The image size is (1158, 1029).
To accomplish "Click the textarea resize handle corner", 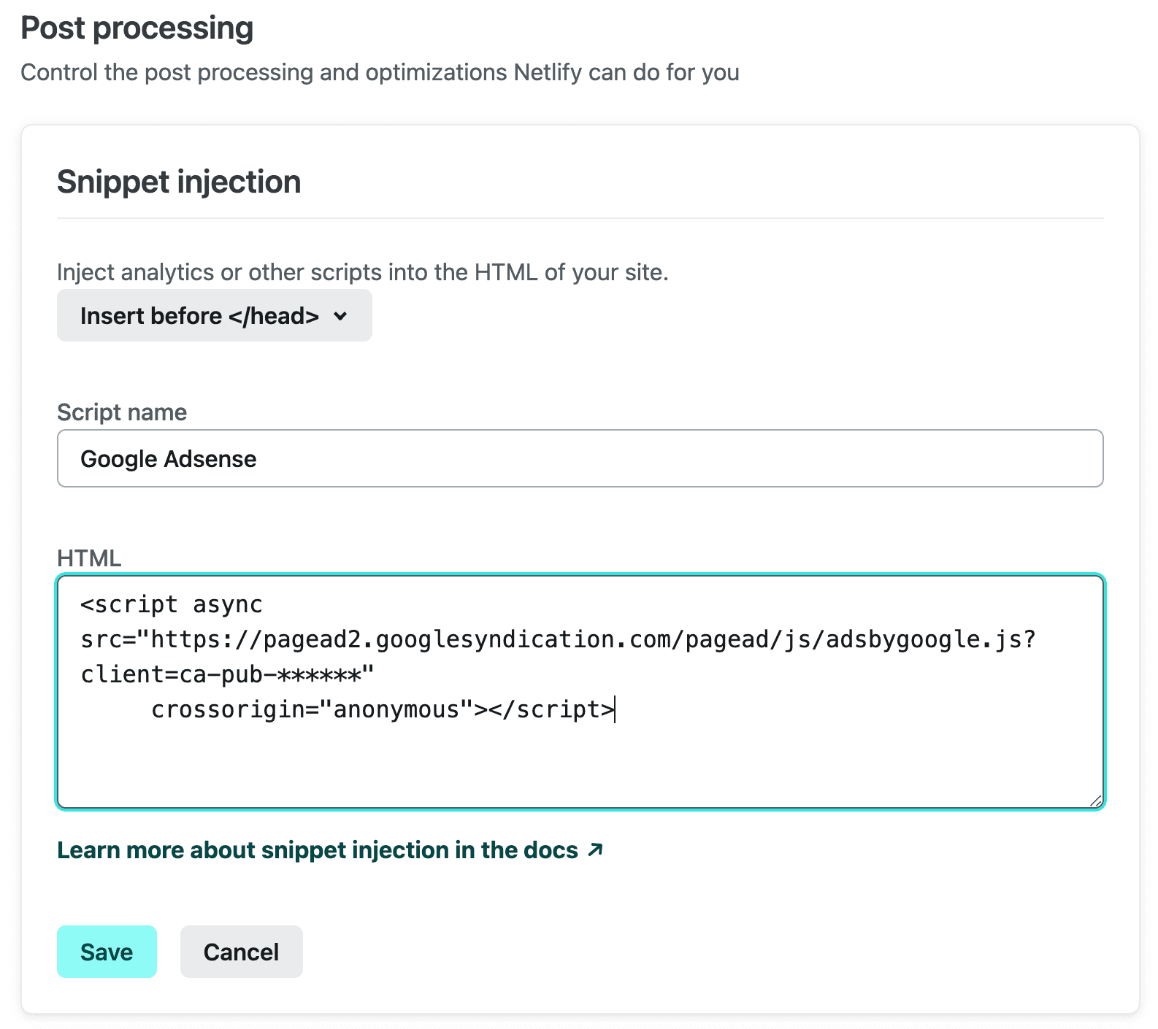I will click(x=1095, y=801).
